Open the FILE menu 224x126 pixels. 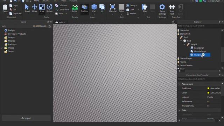coord(5,1)
